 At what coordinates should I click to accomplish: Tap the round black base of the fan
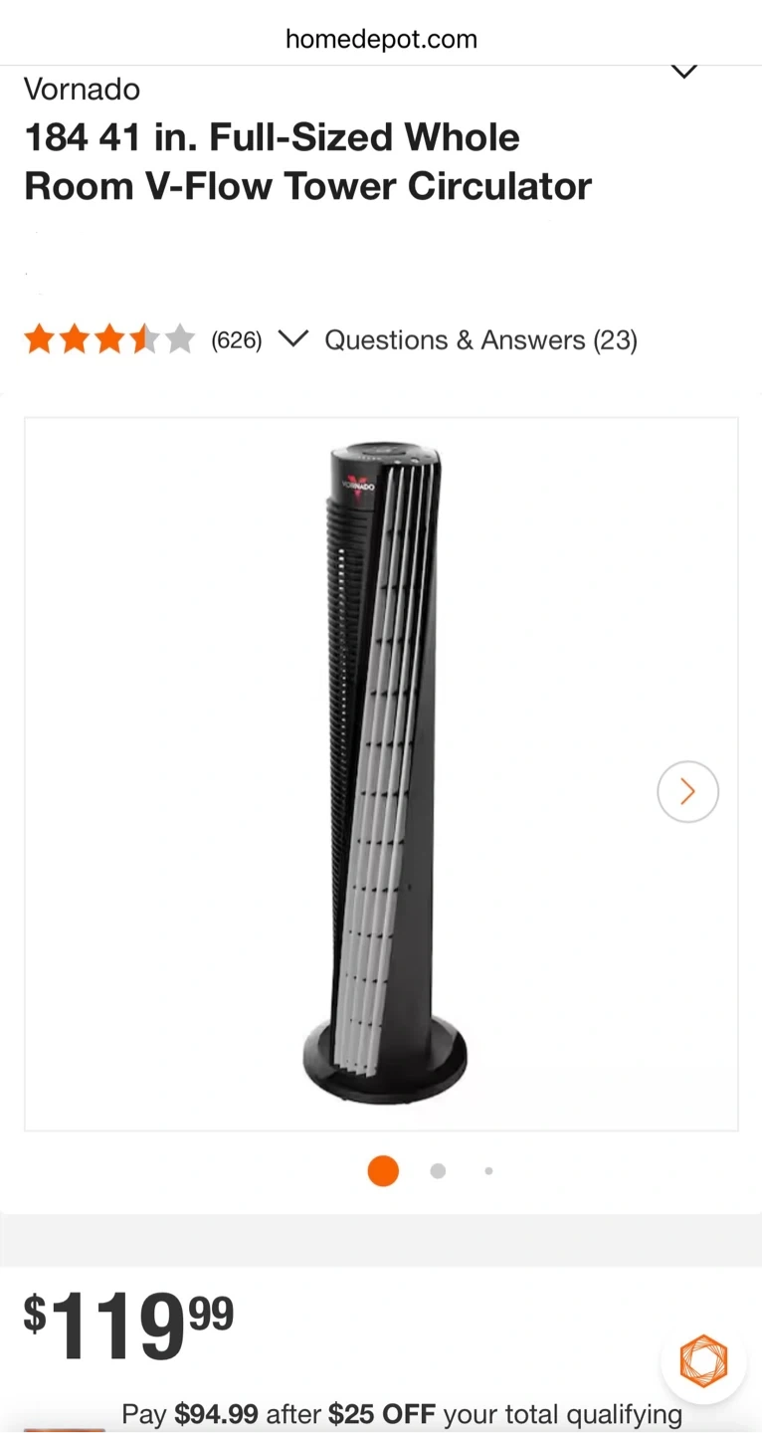(385, 1062)
